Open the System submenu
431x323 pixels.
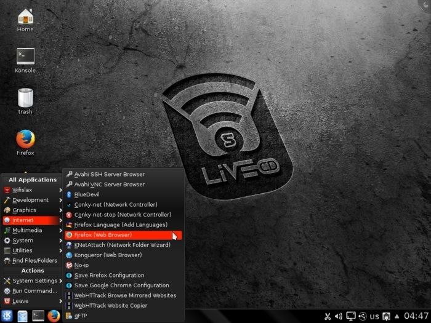point(33,241)
